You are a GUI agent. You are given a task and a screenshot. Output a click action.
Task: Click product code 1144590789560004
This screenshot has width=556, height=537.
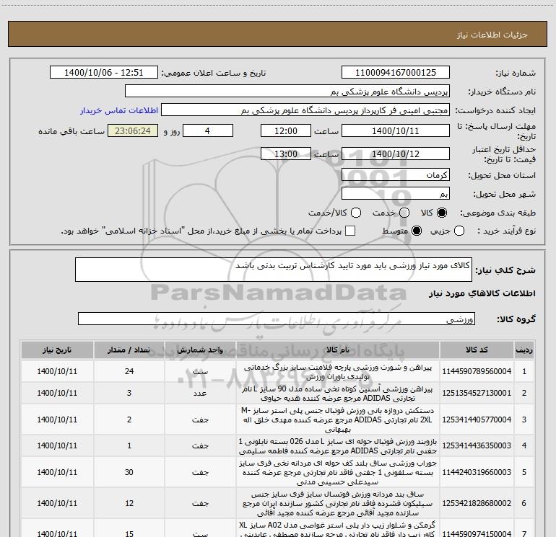coord(477,371)
